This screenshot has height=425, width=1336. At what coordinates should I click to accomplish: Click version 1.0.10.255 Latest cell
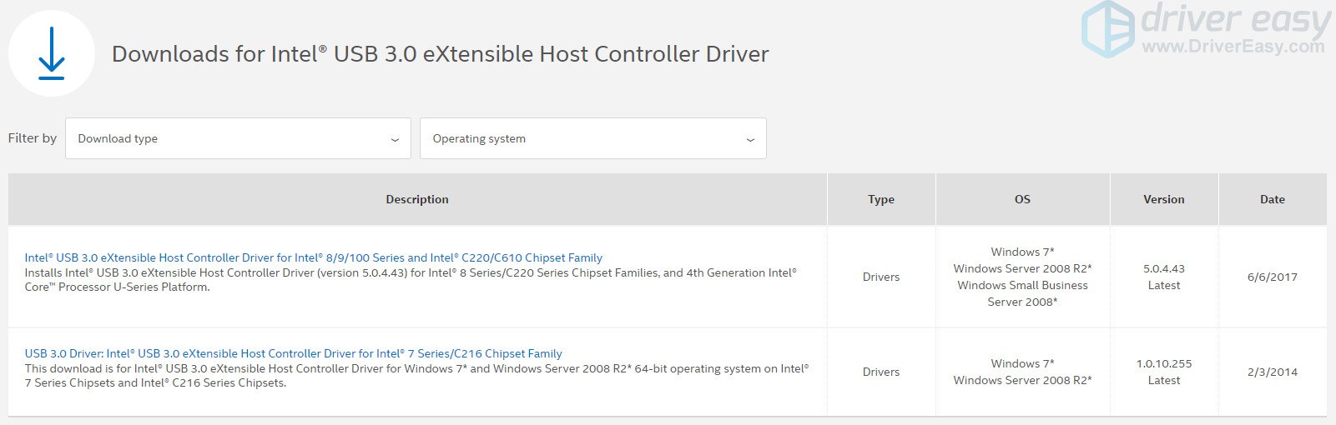click(x=1163, y=372)
